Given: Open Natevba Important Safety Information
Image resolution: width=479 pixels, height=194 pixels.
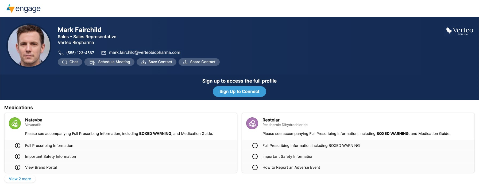Looking at the screenshot, I should 51,156.
